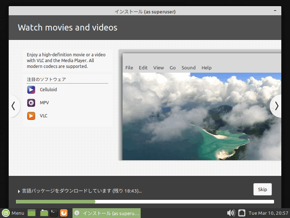Click the Edit menu in slideshow
This screenshot has width=290, height=218.
tap(143, 68)
